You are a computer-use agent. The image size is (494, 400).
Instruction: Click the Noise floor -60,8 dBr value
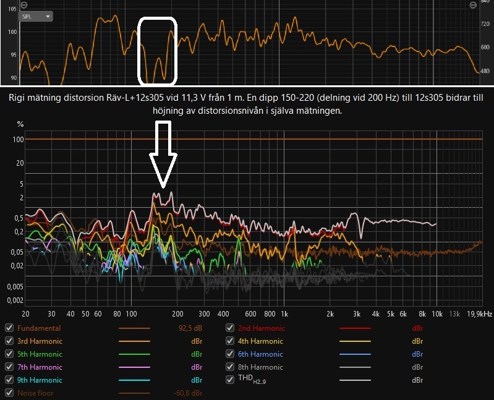[188, 393]
